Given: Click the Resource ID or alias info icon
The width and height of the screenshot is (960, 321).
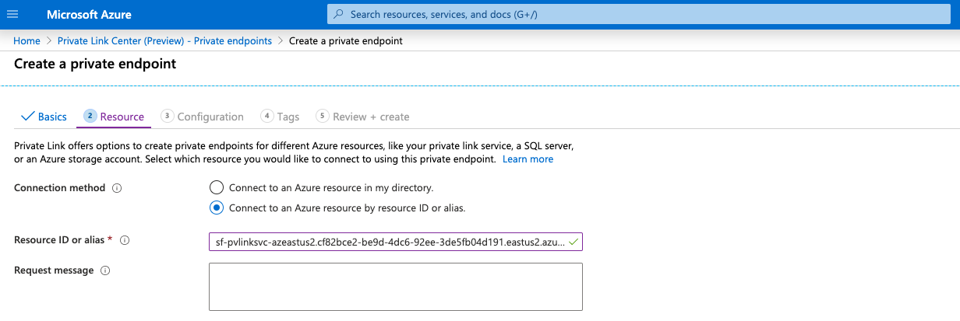Looking at the screenshot, I should point(125,240).
